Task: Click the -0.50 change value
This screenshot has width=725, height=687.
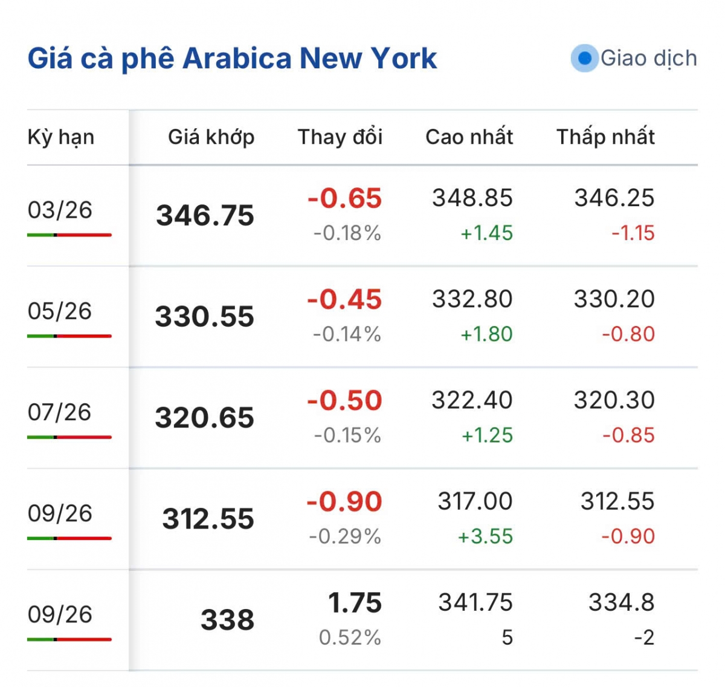Action: pyautogui.click(x=344, y=400)
